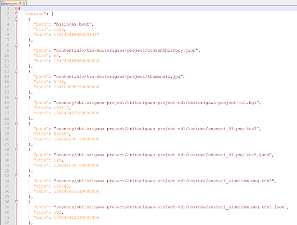Place cursor on the "content" key
Screen dimensions: 297x225
(x=35, y=14)
